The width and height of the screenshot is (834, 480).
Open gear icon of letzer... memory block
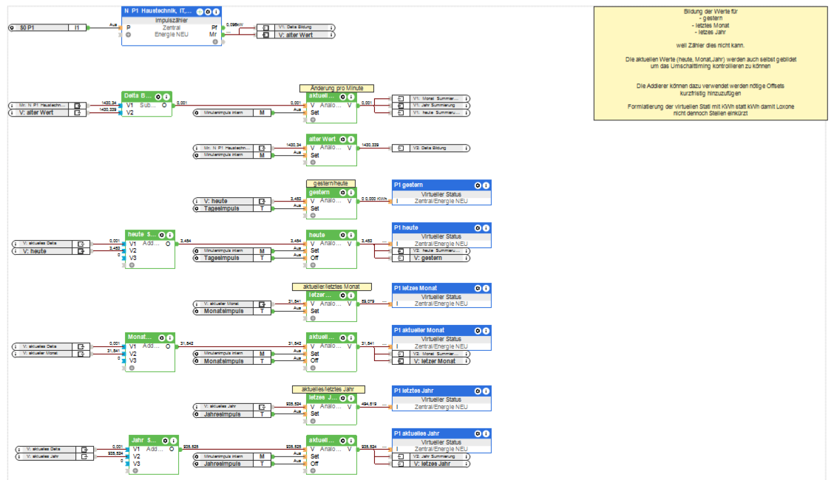point(342,295)
